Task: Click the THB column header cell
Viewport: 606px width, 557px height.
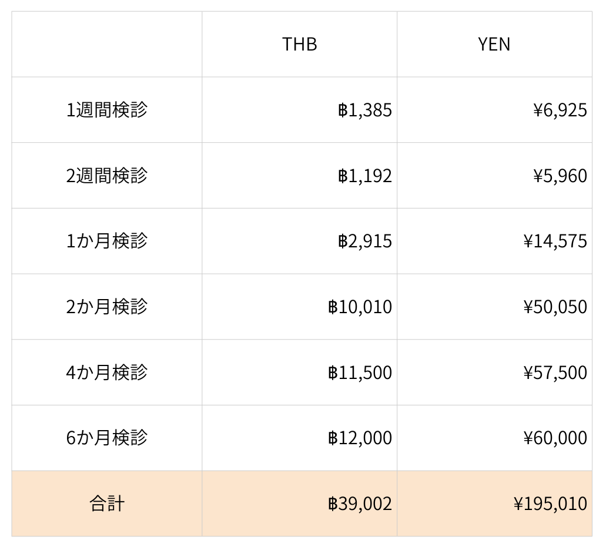Action: pyautogui.click(x=300, y=45)
